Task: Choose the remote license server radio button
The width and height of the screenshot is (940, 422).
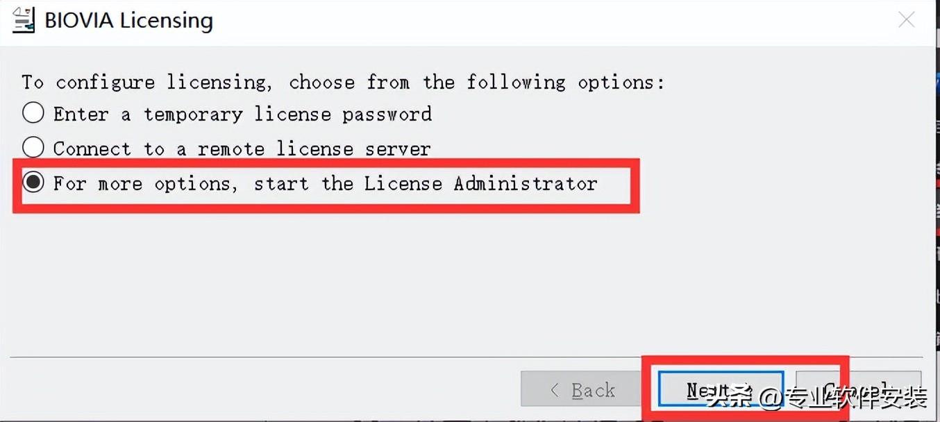Action: [x=33, y=148]
